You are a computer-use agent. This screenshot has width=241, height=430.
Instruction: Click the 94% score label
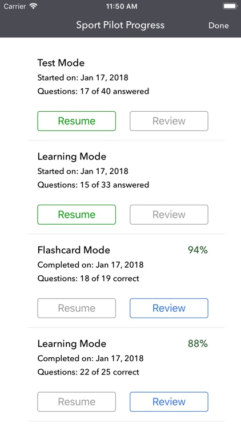coord(198,250)
